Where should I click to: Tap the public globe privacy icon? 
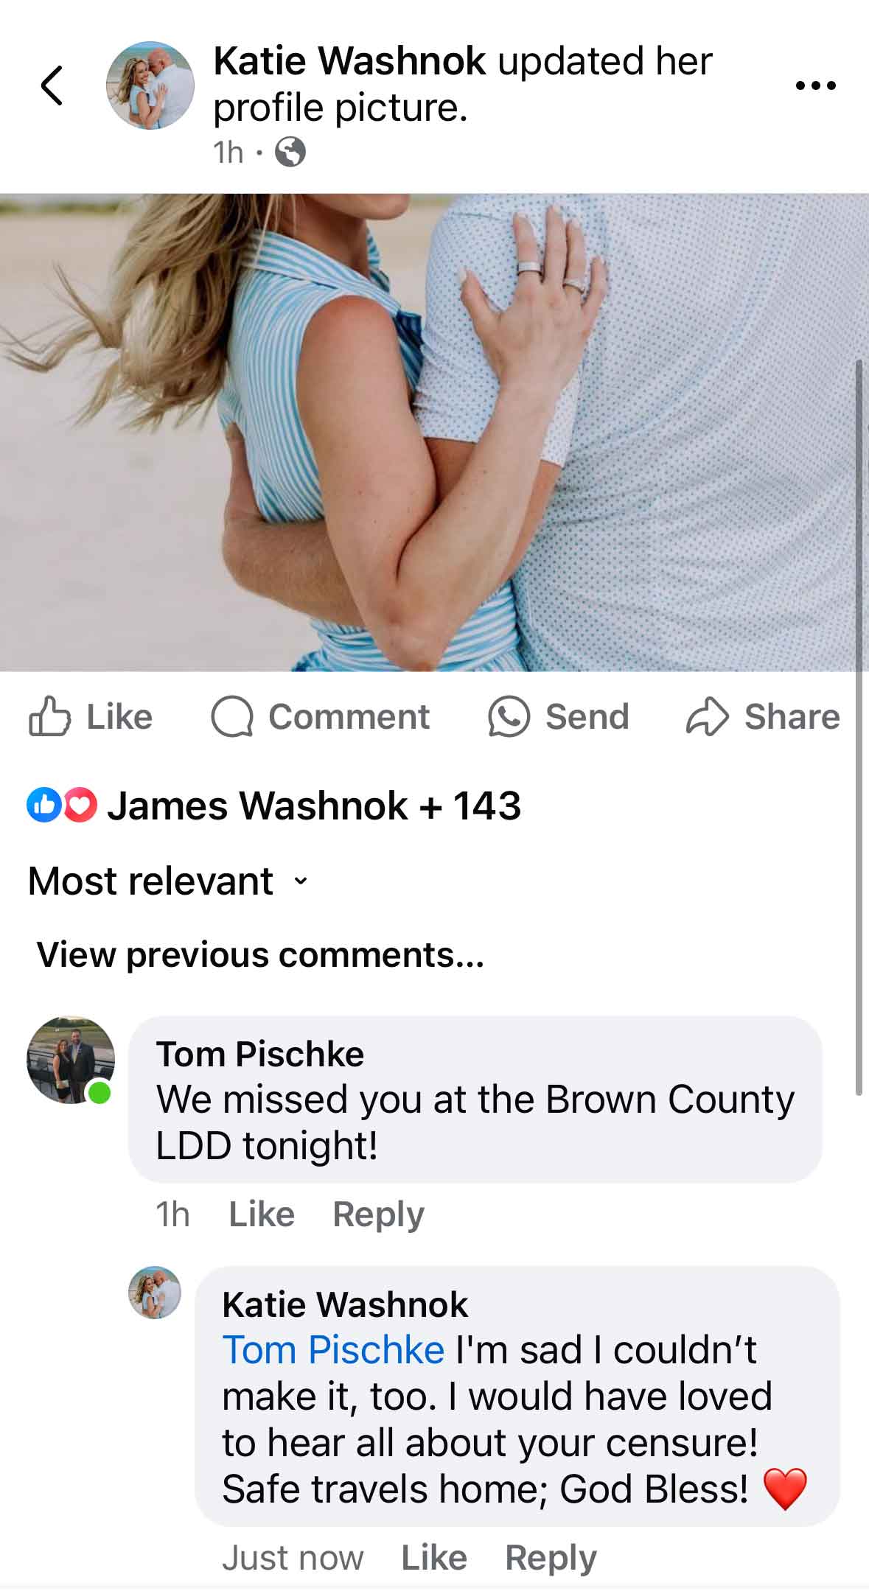coord(290,153)
